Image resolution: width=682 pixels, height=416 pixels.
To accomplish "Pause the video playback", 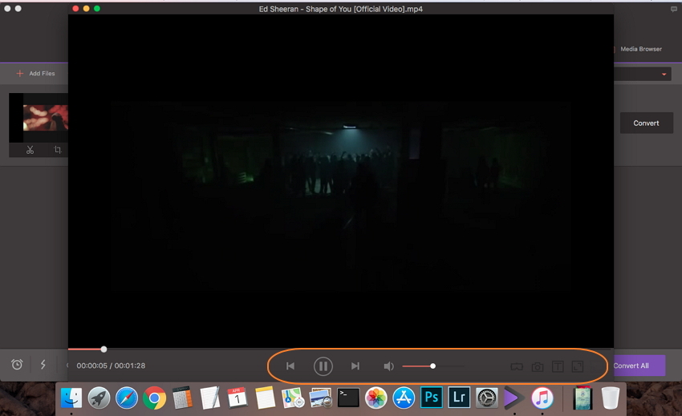I will [x=323, y=366].
